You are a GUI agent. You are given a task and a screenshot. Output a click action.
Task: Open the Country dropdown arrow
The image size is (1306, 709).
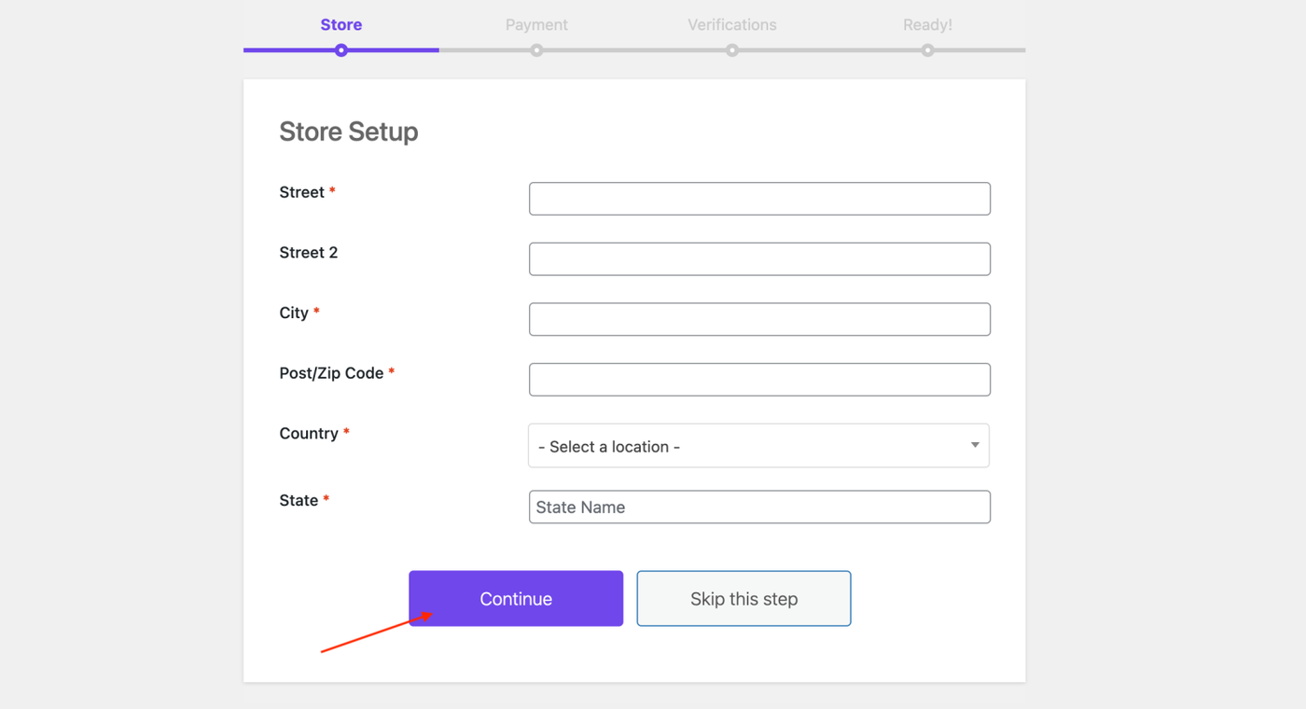pos(975,445)
